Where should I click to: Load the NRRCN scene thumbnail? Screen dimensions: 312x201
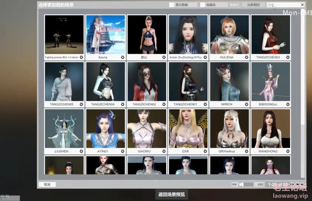pos(229,81)
